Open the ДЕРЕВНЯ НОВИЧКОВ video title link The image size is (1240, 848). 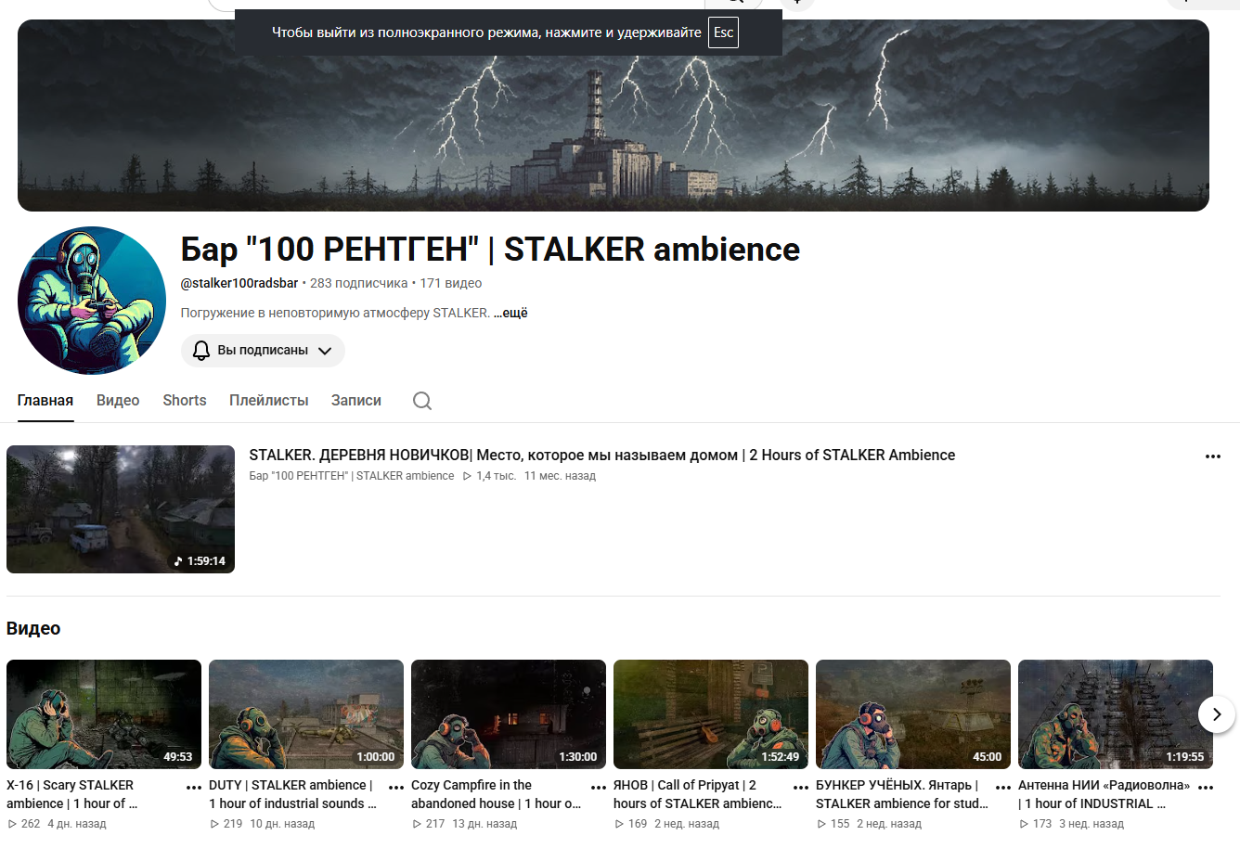point(602,455)
